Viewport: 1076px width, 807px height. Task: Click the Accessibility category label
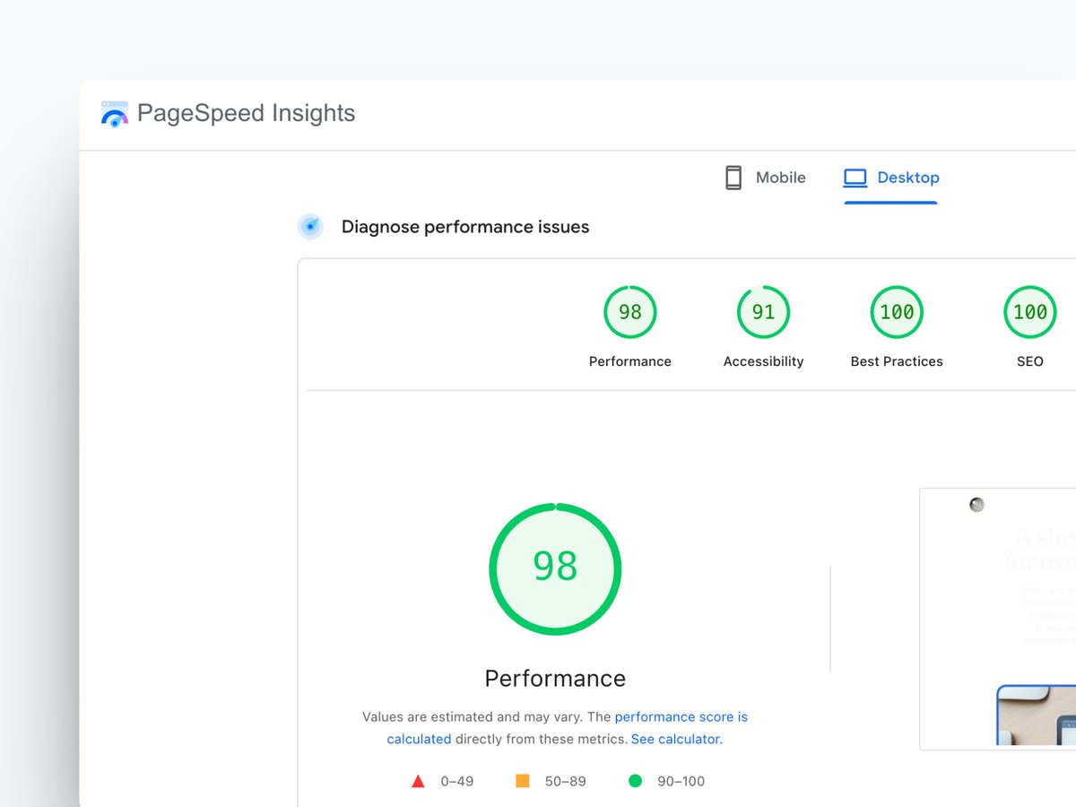(x=764, y=361)
